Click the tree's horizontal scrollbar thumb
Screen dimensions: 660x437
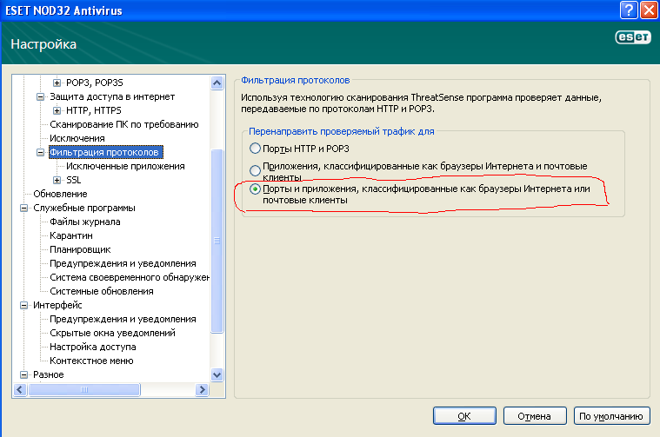(x=83, y=390)
